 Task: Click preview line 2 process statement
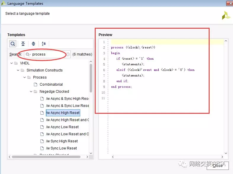coord(133,48)
